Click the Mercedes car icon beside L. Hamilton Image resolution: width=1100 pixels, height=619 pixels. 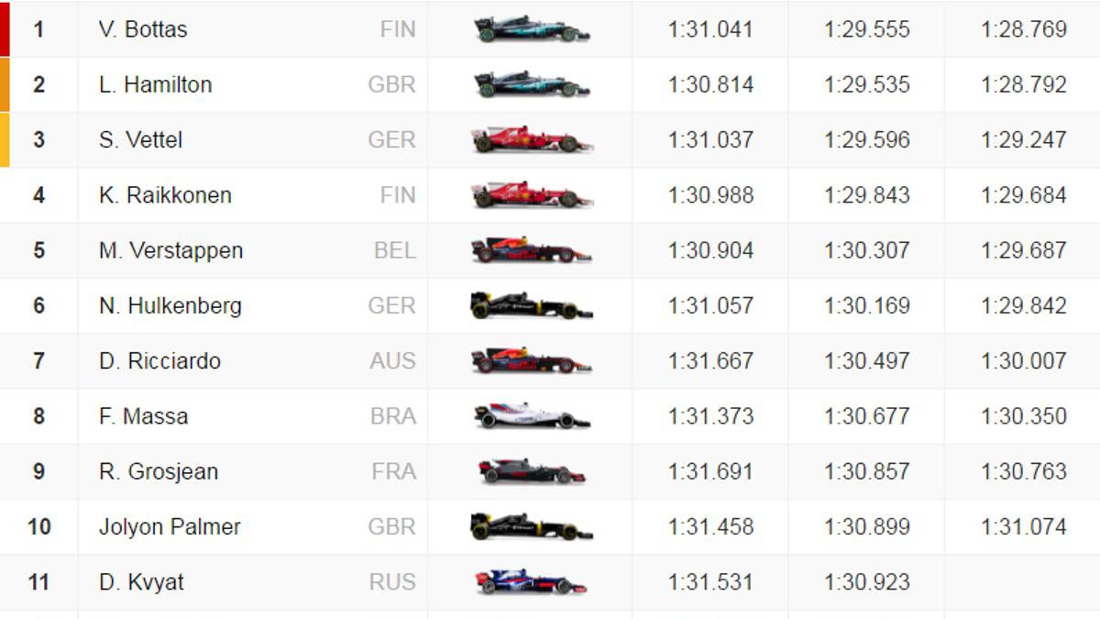click(532, 84)
